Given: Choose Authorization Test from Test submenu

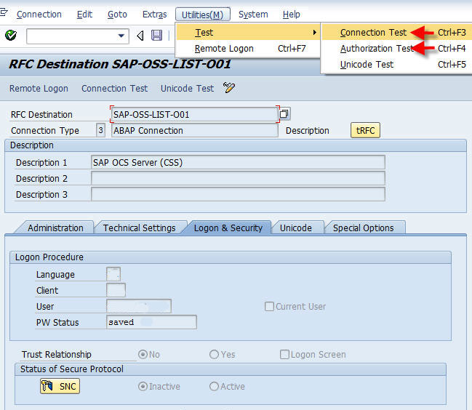Looking at the screenshot, I should tap(397, 48).
